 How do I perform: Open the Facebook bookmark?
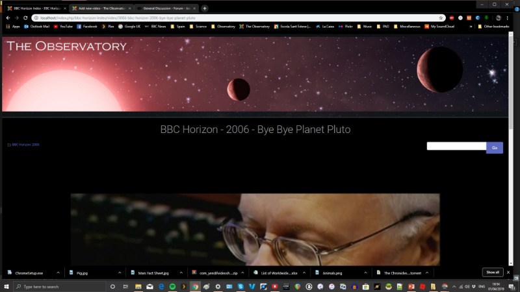[87, 27]
